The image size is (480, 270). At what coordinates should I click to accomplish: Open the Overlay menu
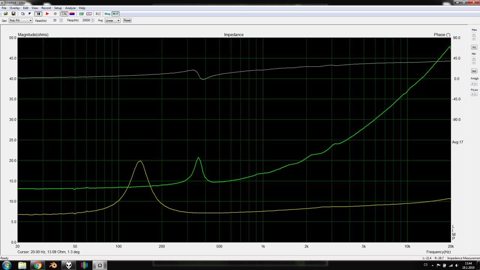pos(15,8)
